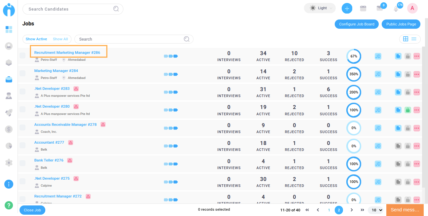This screenshot has height=216, width=428.
Task: Click the blue plus add button
Action: (347, 9)
